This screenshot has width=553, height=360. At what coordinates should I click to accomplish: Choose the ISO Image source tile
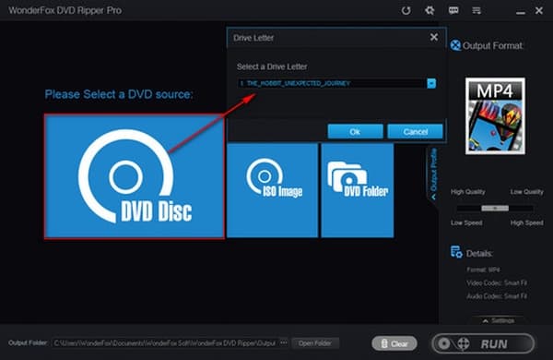[272, 190]
